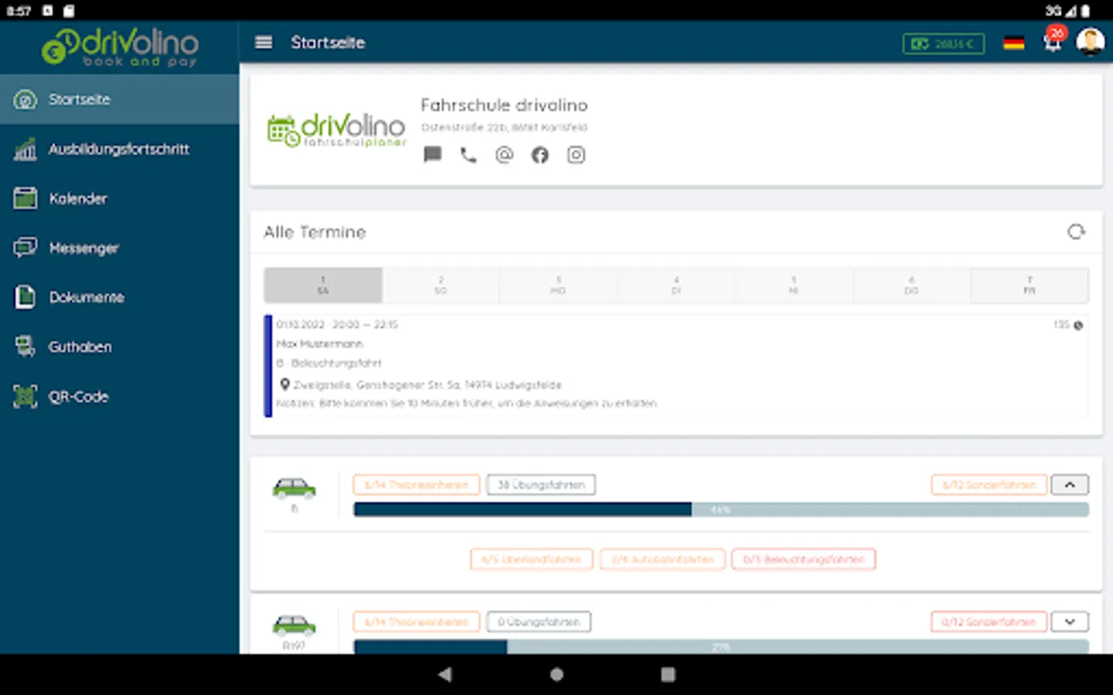Select the day 2 SO tab
Image resolution: width=1113 pixels, height=695 pixels.
(441, 285)
